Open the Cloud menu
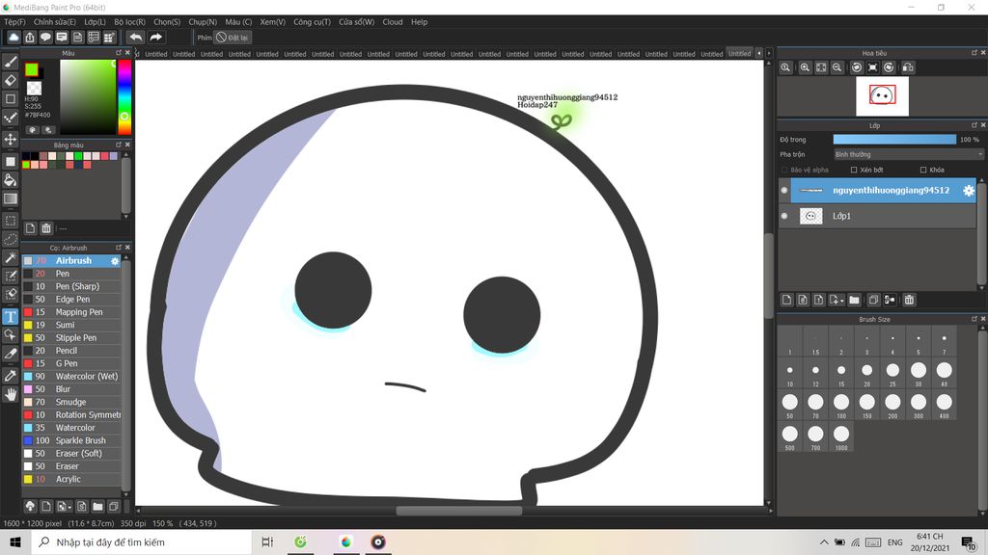 coord(393,21)
